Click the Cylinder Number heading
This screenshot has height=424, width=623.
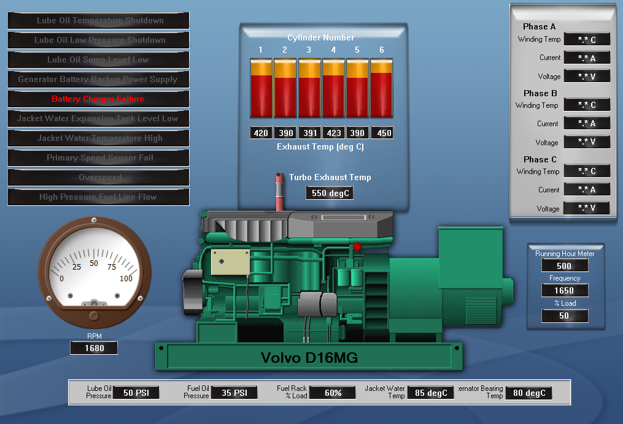(x=320, y=37)
